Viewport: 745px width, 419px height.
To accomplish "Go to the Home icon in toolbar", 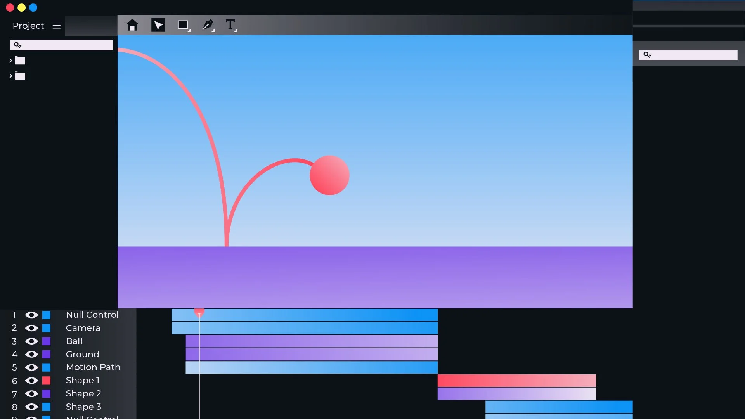I will click(x=132, y=25).
